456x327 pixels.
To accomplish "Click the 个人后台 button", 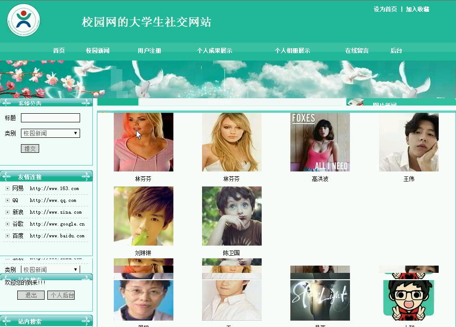I will tap(61, 295).
